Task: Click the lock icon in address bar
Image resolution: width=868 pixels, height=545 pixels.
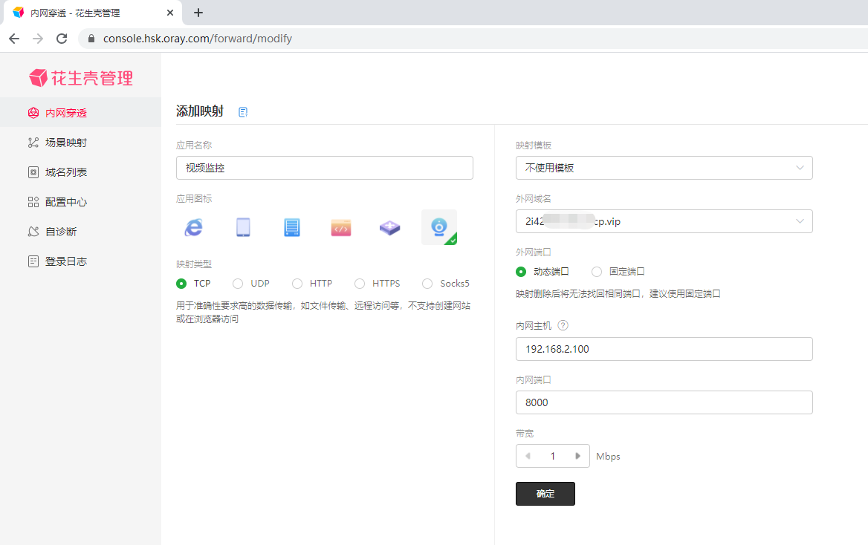Action: coord(91,39)
